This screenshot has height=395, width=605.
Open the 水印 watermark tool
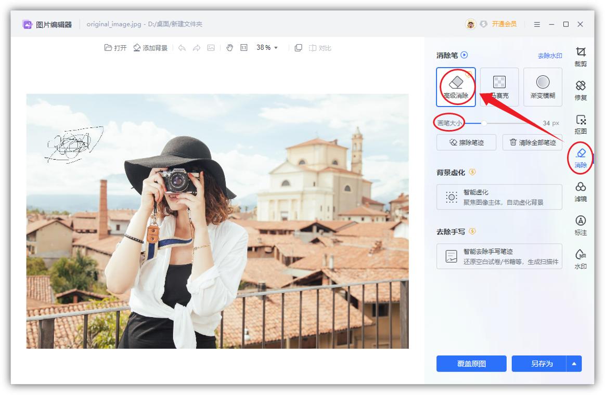[581, 257]
